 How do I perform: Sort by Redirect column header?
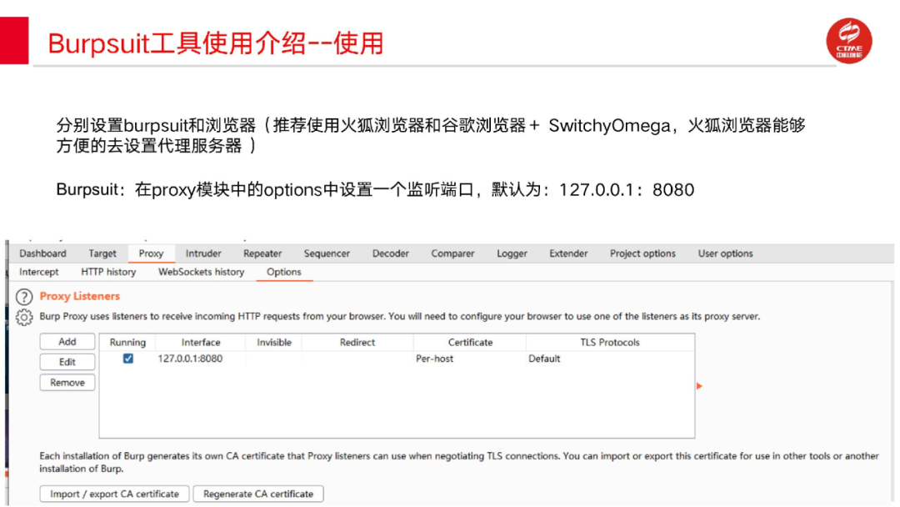[357, 342]
